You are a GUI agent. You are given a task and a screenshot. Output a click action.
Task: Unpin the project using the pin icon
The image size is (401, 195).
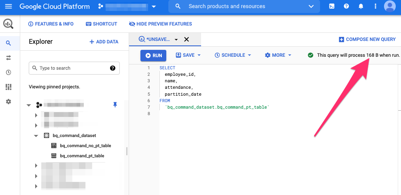(115, 105)
